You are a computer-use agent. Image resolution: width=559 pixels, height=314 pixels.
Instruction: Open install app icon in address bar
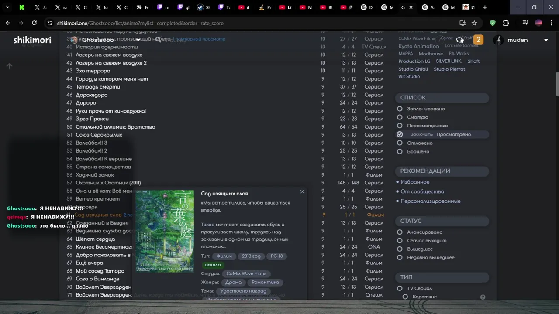[462, 23]
